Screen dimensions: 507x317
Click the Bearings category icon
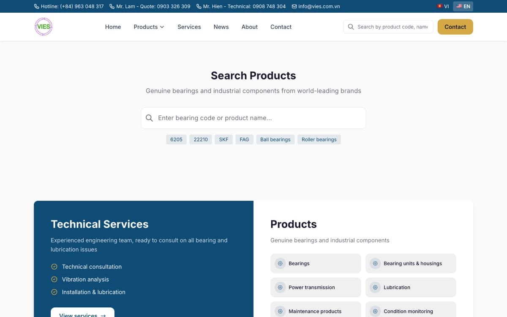click(x=280, y=263)
